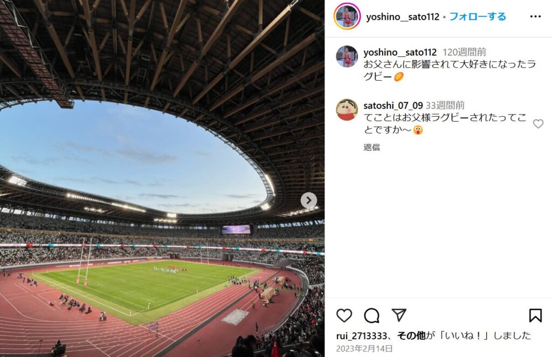Open the three-dots more options menu
This screenshot has height=357, width=552.
[535, 17]
